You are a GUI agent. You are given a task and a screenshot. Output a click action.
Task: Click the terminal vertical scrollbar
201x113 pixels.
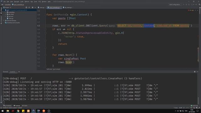point(198,100)
